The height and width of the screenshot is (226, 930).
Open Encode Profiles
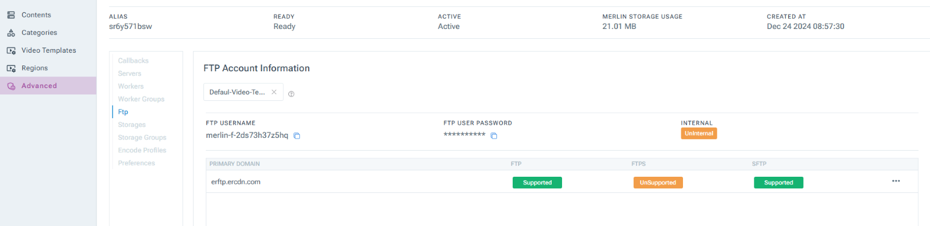[142, 150]
